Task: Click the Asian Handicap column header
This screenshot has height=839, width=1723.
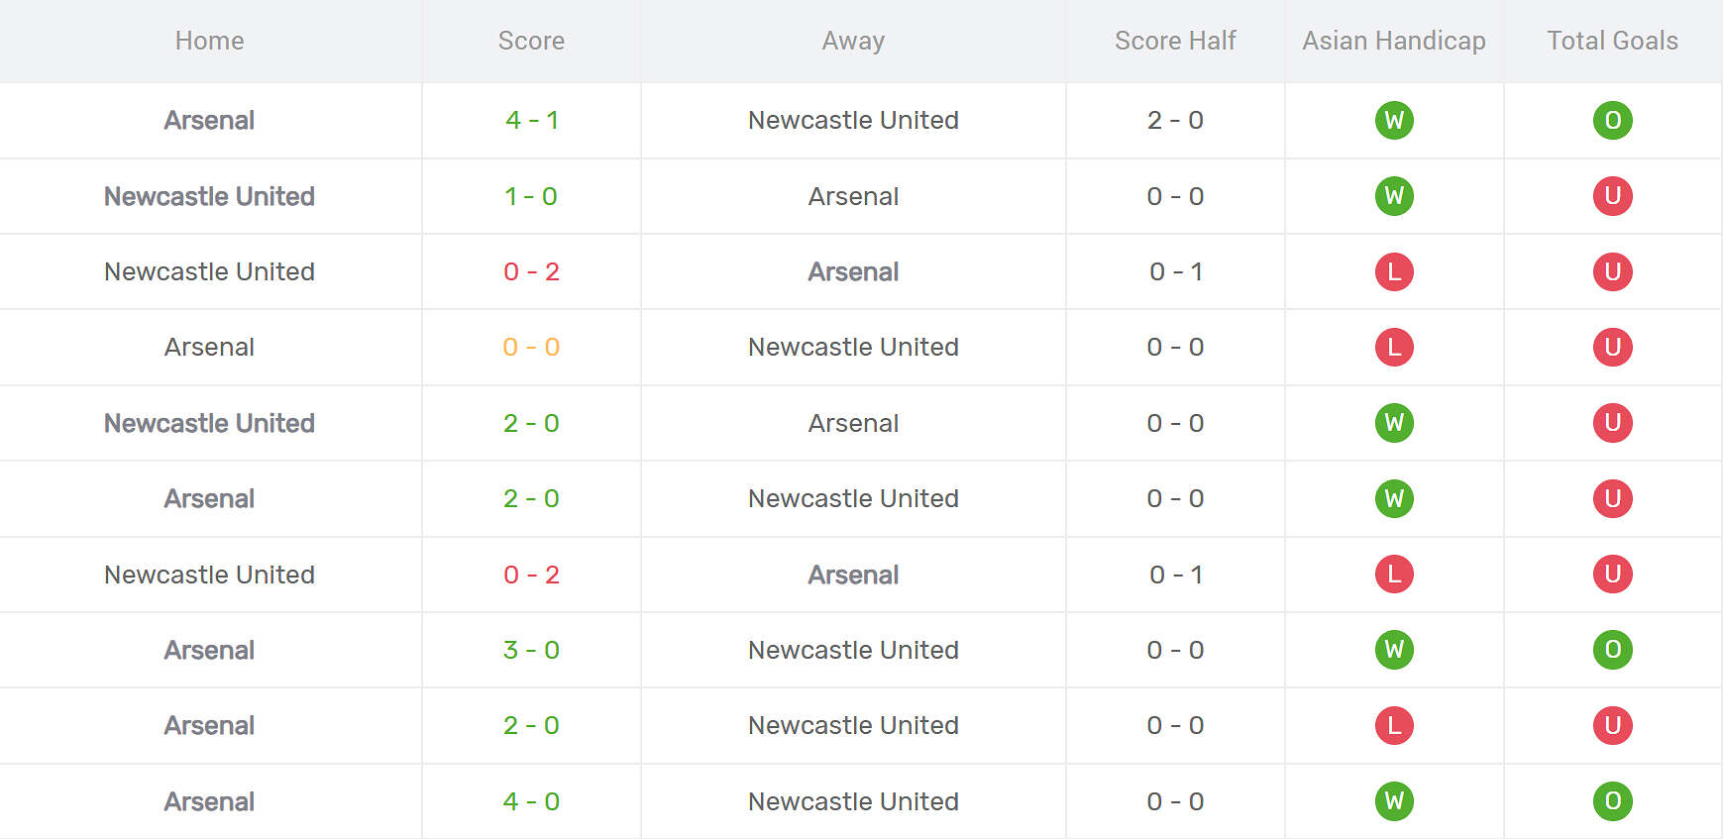Action: point(1393,41)
